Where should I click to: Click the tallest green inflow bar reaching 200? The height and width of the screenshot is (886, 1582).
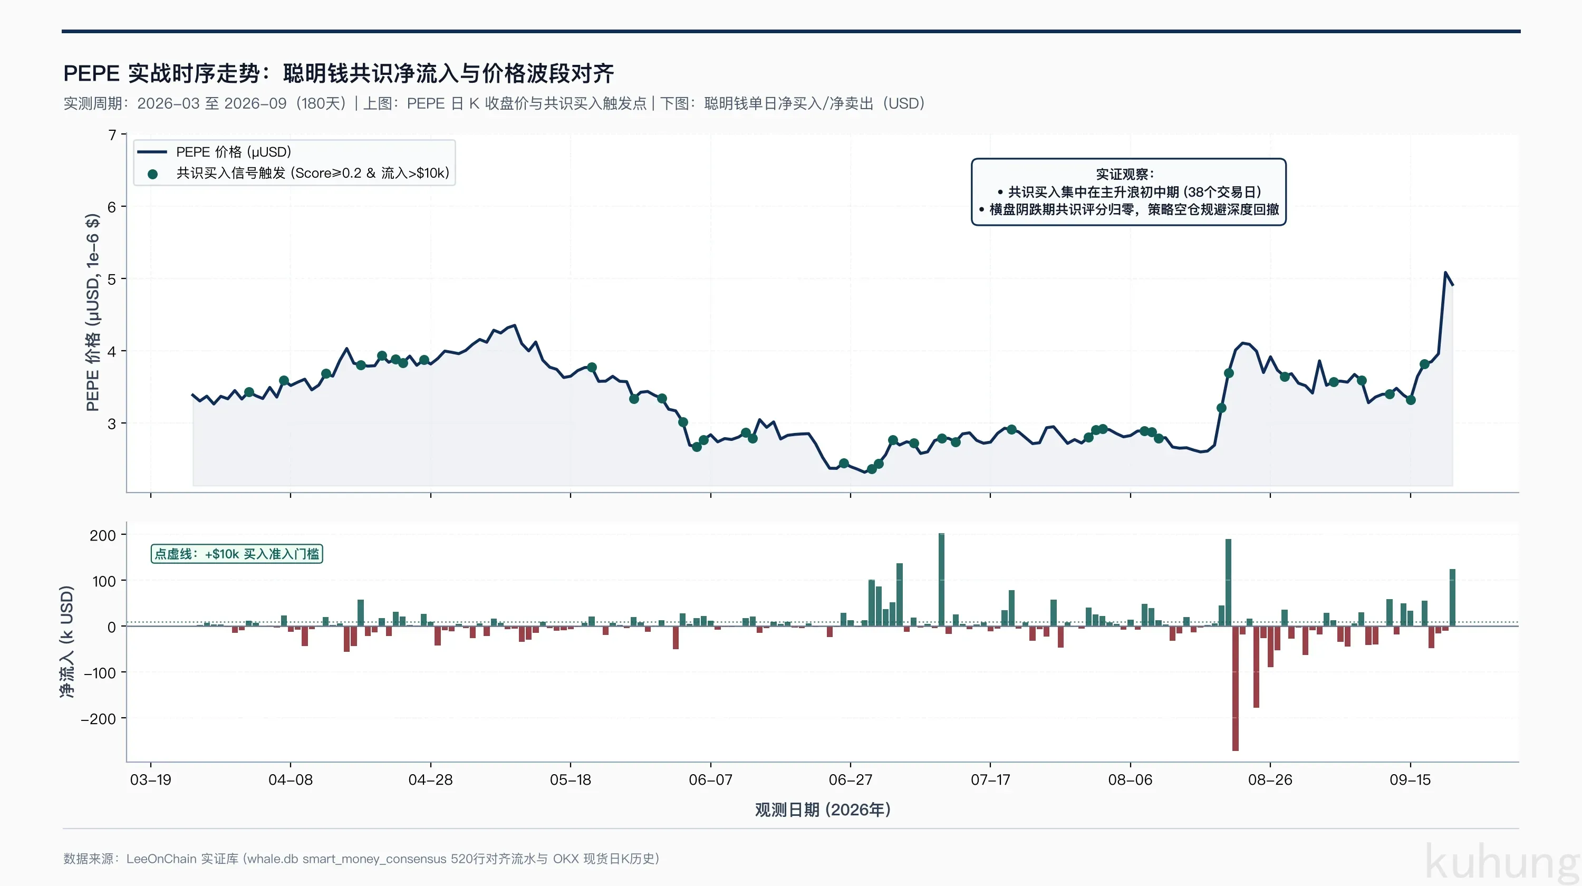pos(941,580)
